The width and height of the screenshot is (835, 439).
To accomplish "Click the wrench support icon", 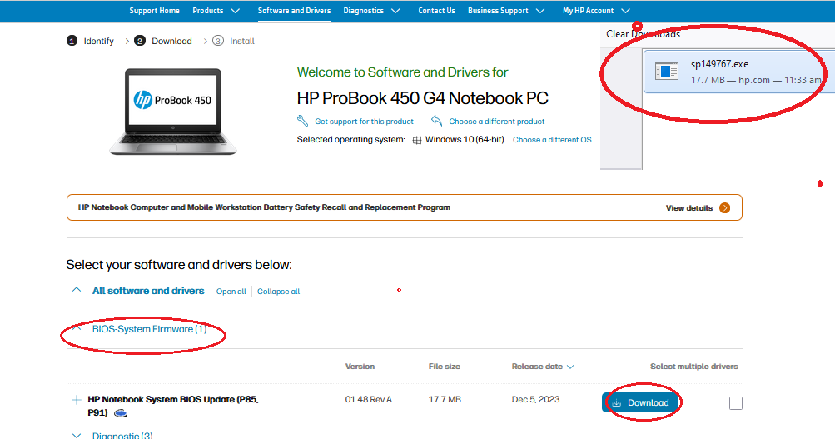I will pyautogui.click(x=302, y=121).
